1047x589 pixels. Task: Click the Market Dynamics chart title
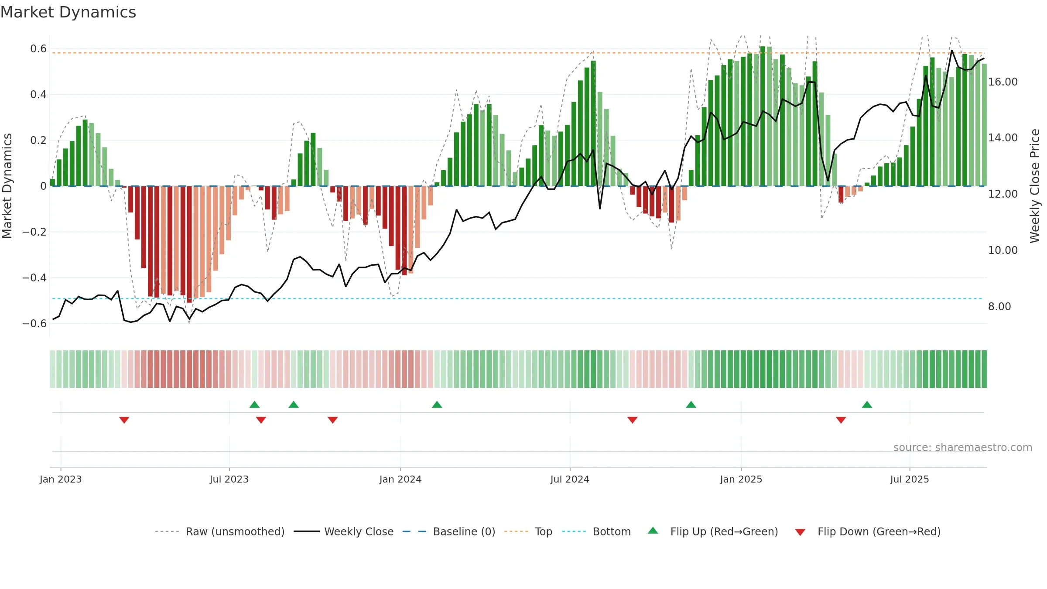pos(68,12)
